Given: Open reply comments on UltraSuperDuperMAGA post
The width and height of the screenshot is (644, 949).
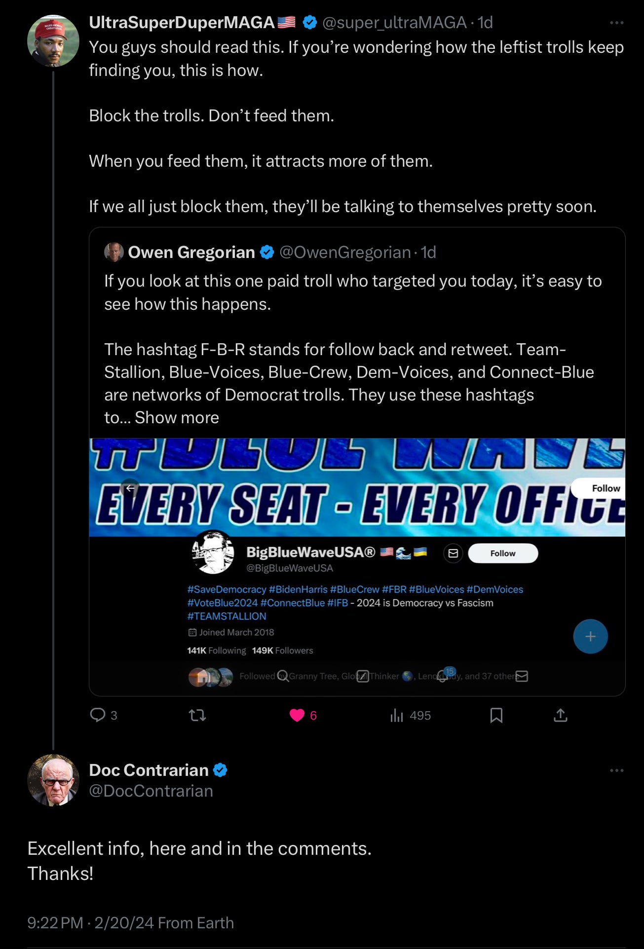Looking at the screenshot, I should click(104, 715).
